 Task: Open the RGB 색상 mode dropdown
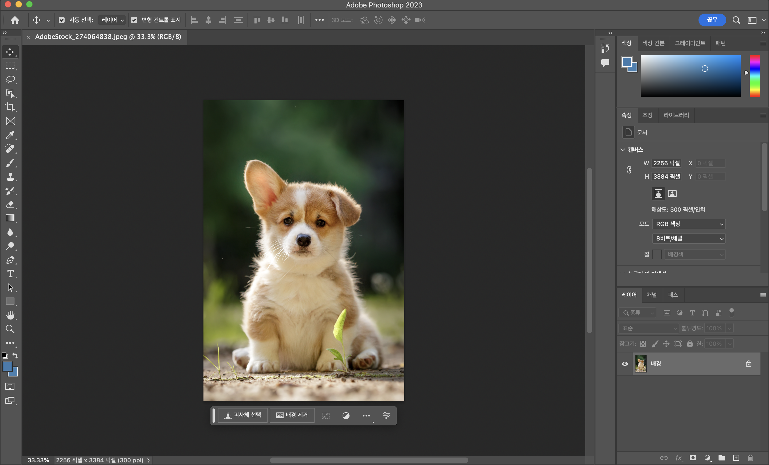coord(688,224)
